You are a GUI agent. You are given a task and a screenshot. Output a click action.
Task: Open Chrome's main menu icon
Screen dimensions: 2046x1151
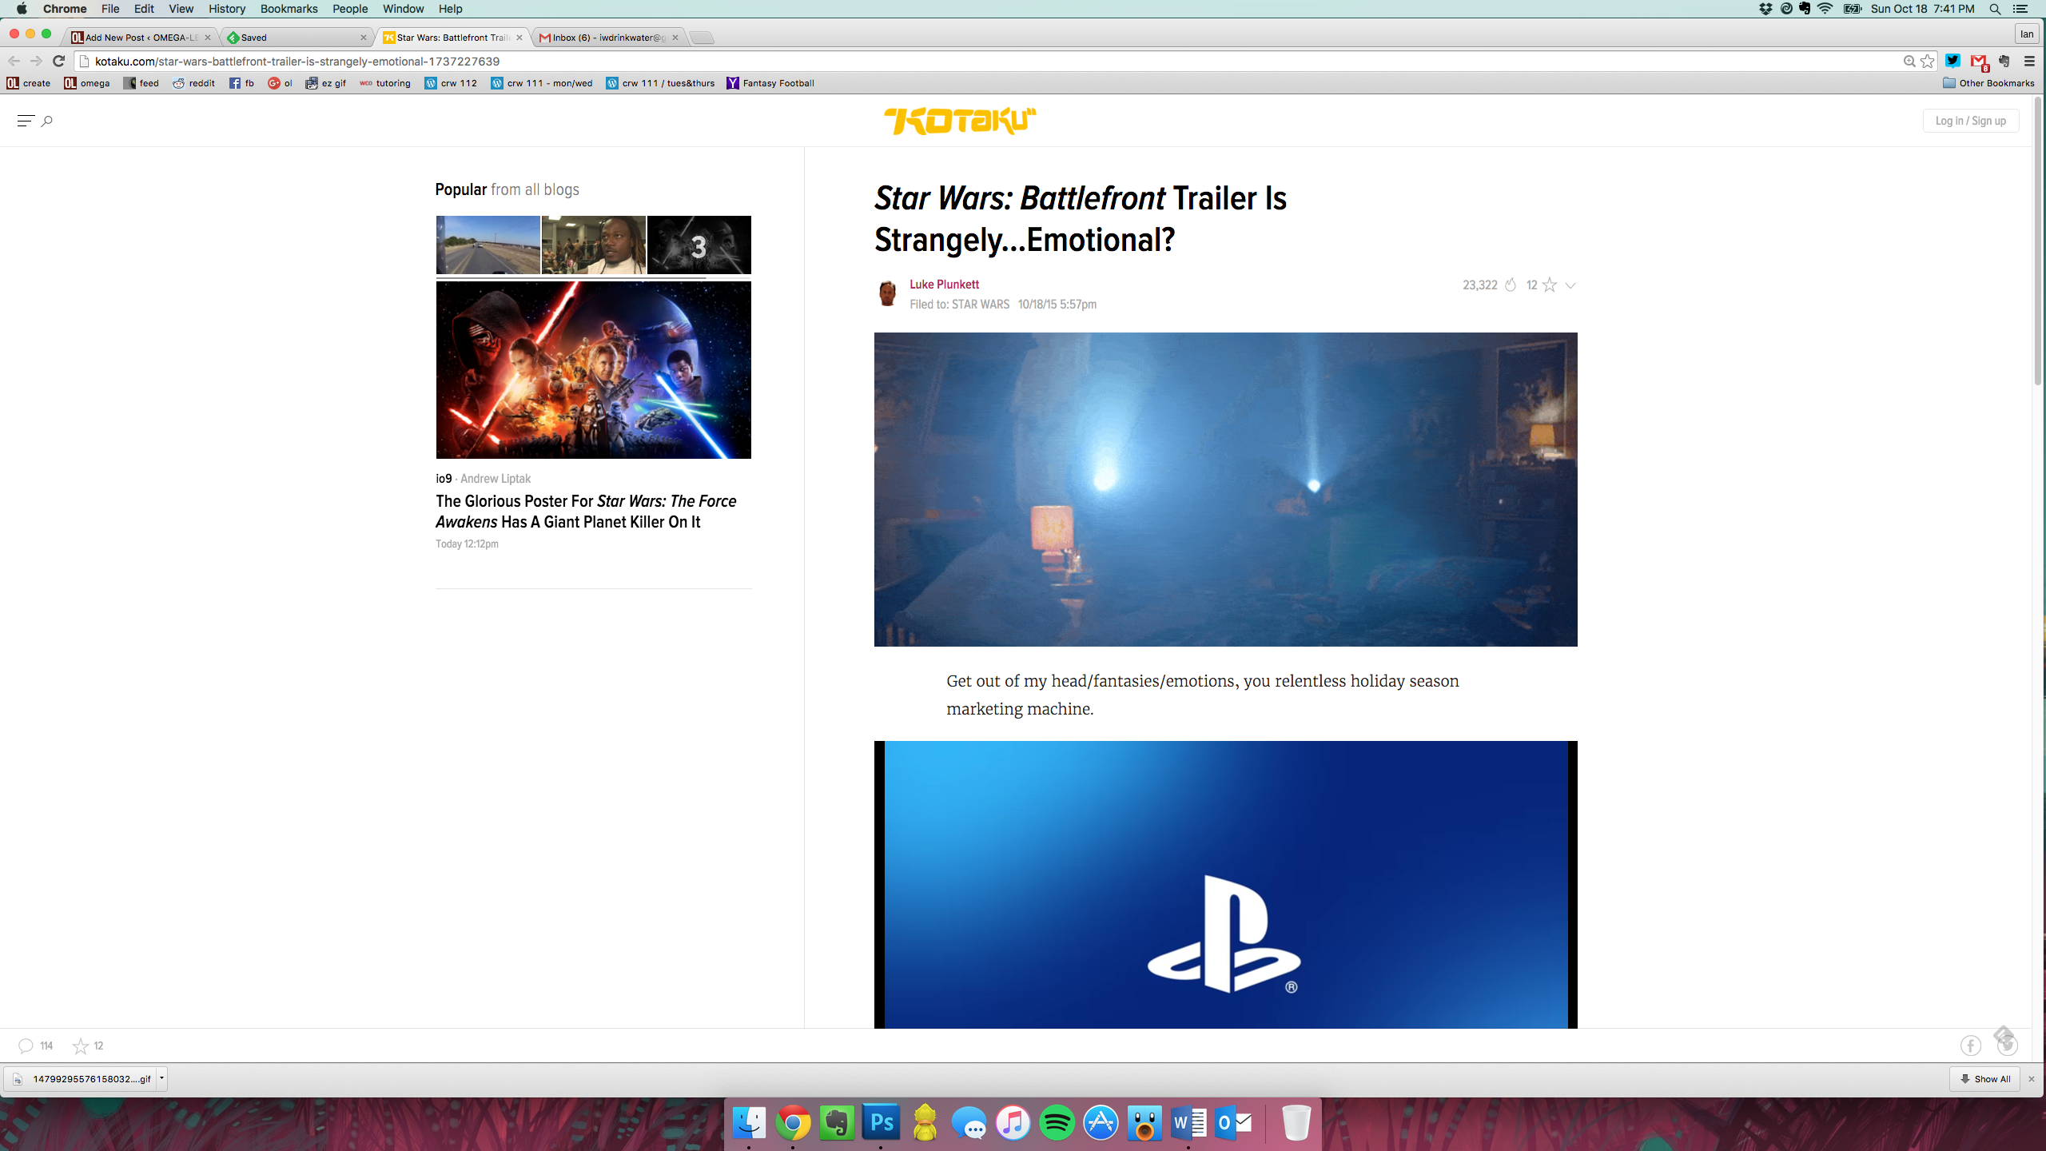tap(2029, 61)
